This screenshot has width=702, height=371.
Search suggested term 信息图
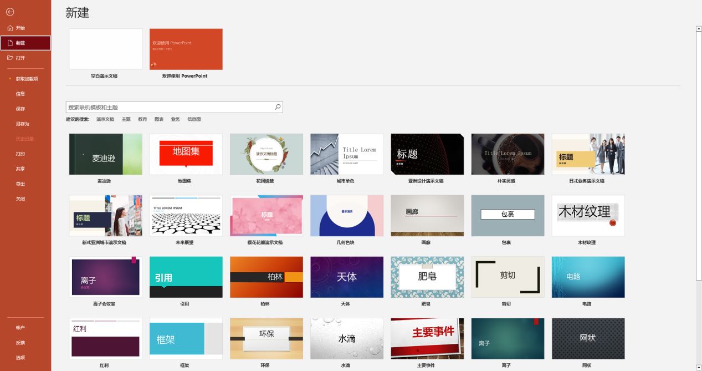point(194,119)
